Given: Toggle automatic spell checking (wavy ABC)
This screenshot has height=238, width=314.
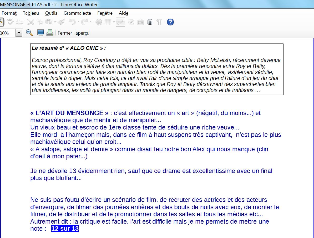Looking at the screenshot, I should (x=19, y=22).
